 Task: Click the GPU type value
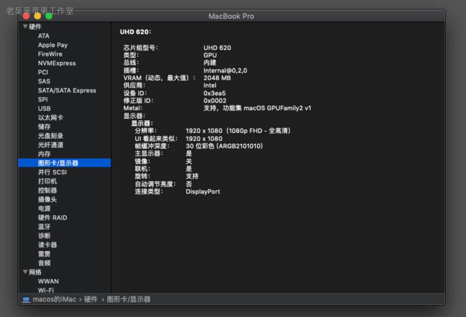pyautogui.click(x=210, y=55)
